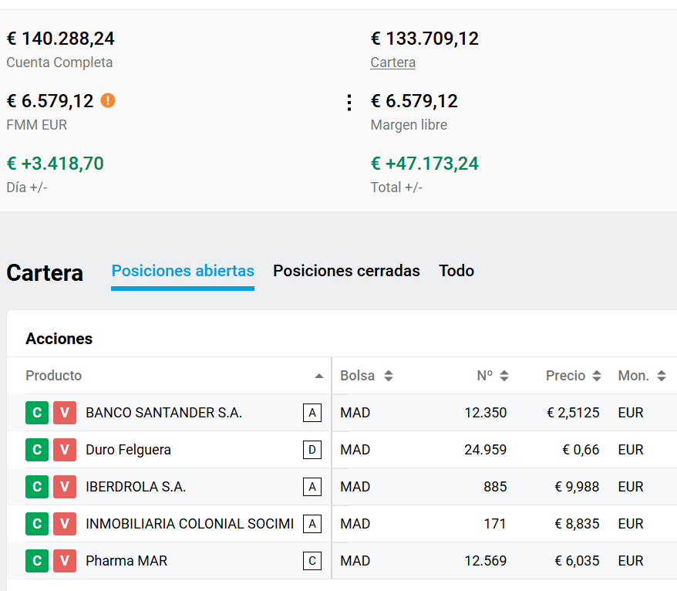This screenshot has height=591, width=677.
Task: Sort table by Mon. column
Action: [662, 376]
